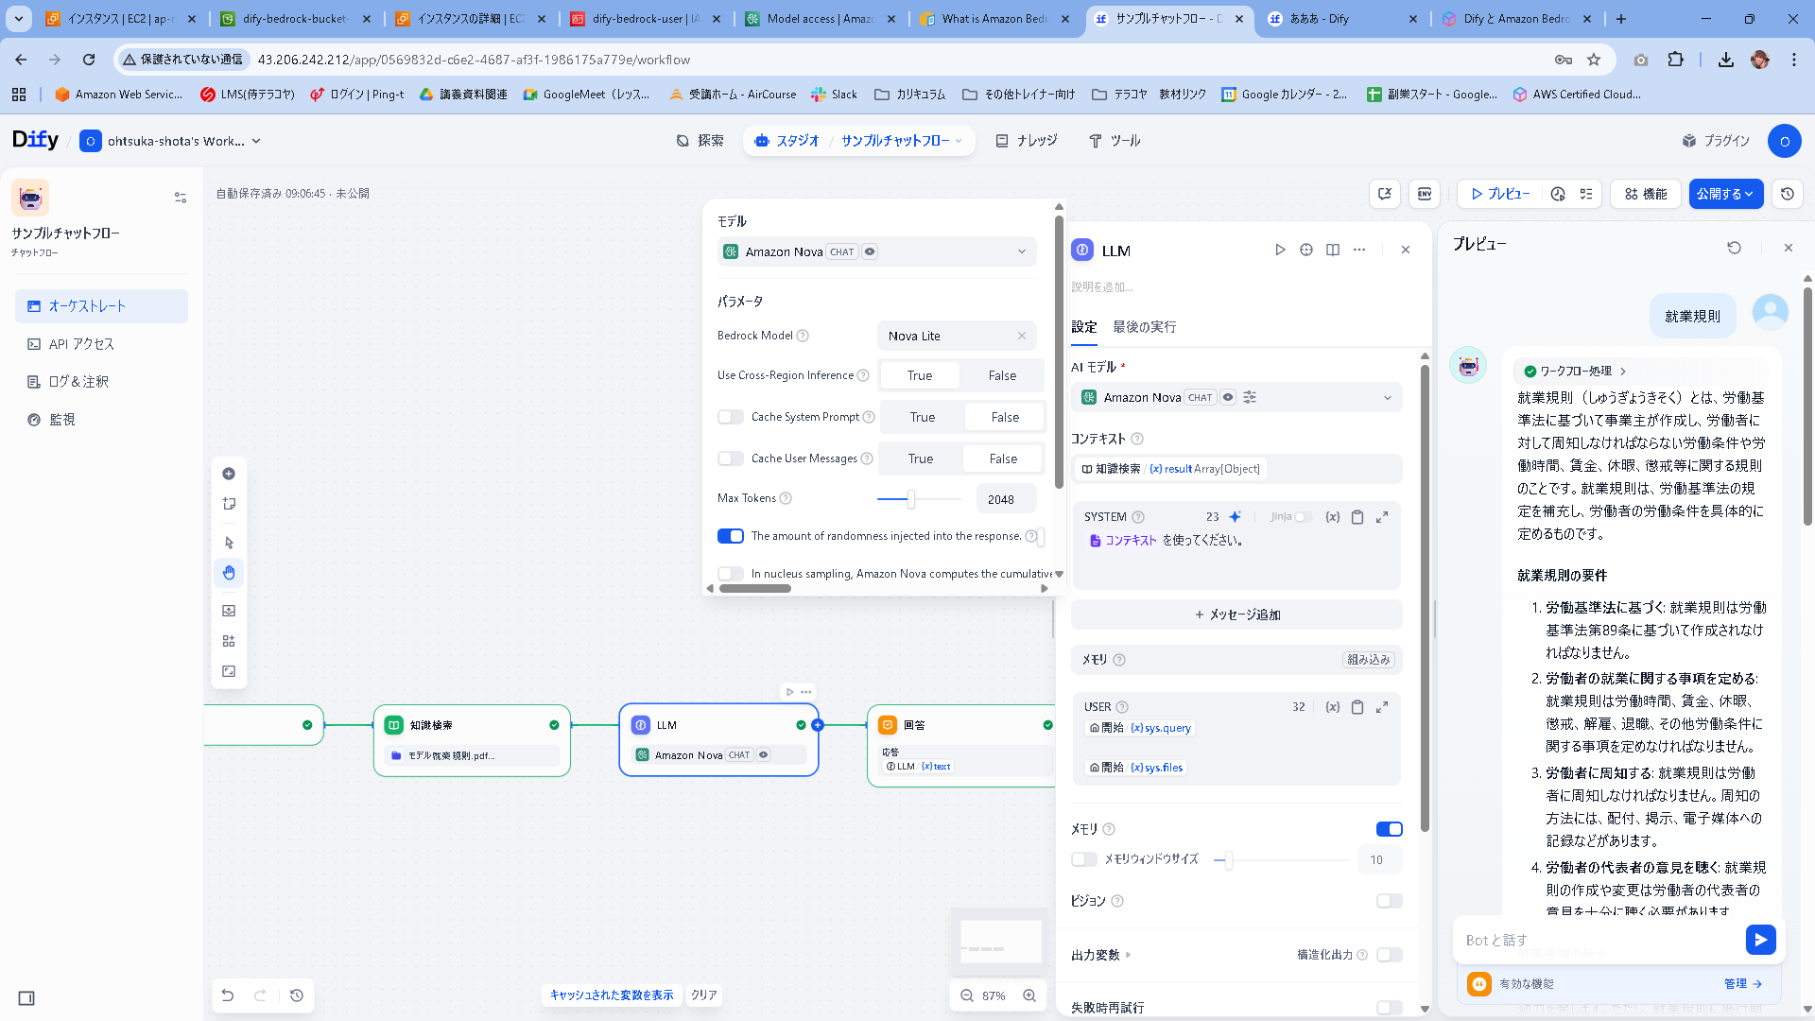Toggle Jinja mode in the SYSTEM prompt
The width and height of the screenshot is (1815, 1021).
[x=1303, y=517]
